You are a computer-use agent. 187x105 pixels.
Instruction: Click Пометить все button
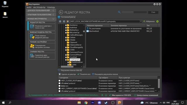pyautogui.click(x=84, y=74)
